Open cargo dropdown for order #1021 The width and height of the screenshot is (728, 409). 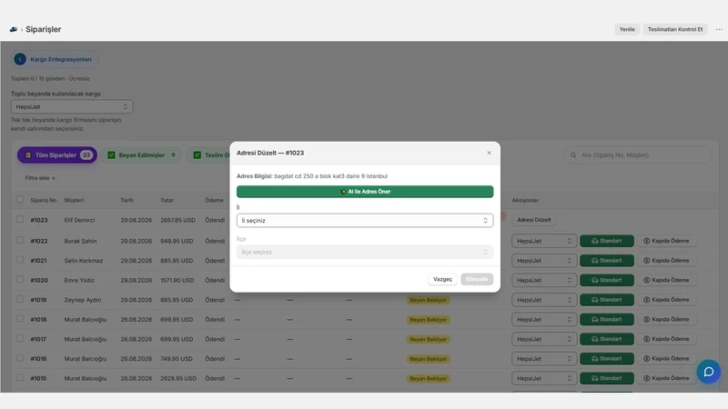(544, 261)
